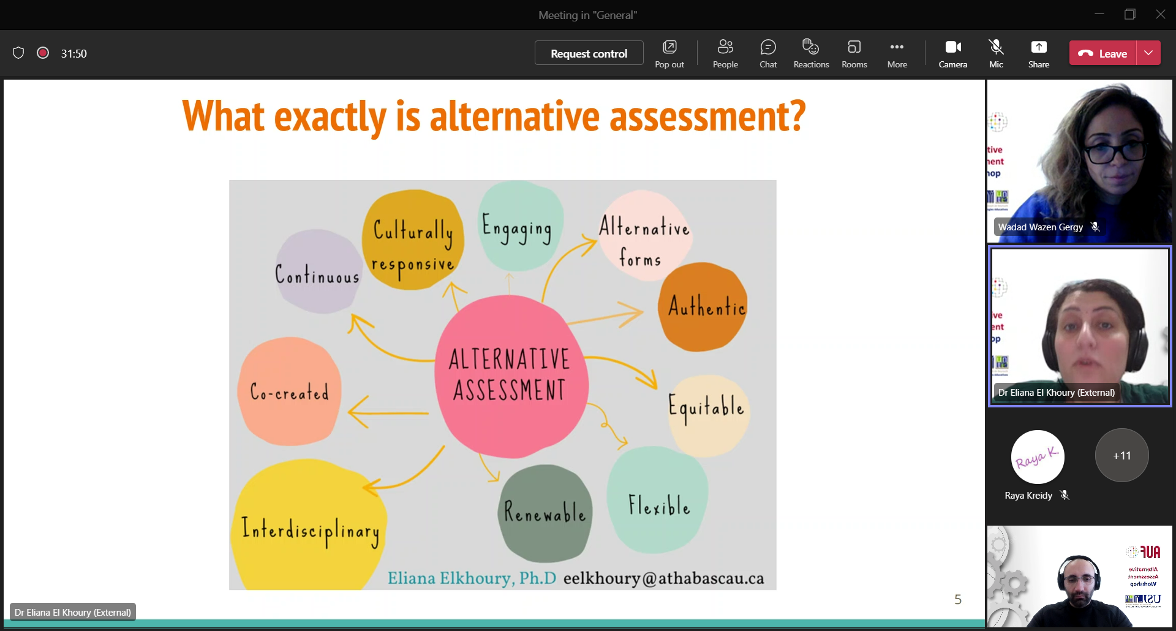This screenshot has height=631, width=1176.
Task: Click the Authentic orange bubble
Action: click(x=703, y=306)
